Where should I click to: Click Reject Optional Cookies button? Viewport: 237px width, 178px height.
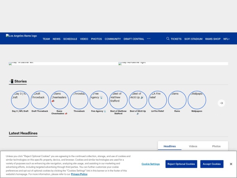point(181,164)
